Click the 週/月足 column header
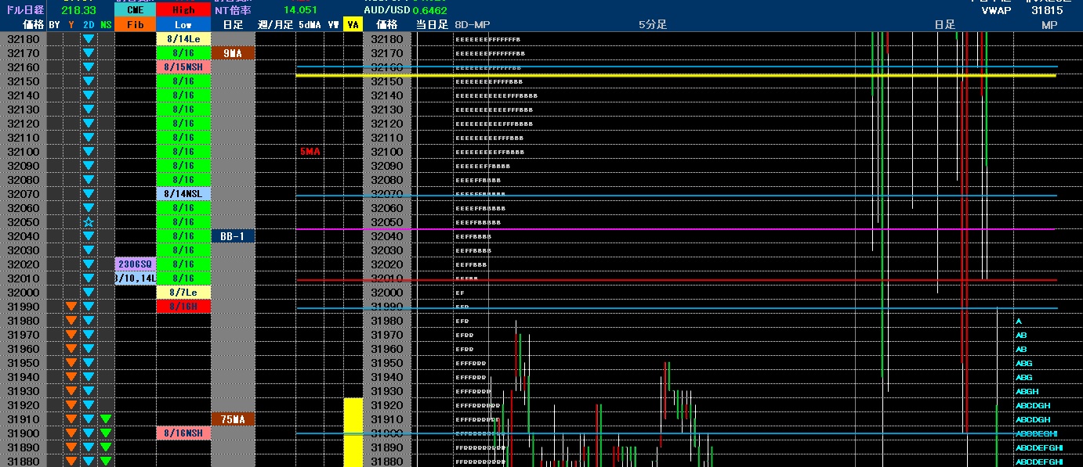 [275, 25]
